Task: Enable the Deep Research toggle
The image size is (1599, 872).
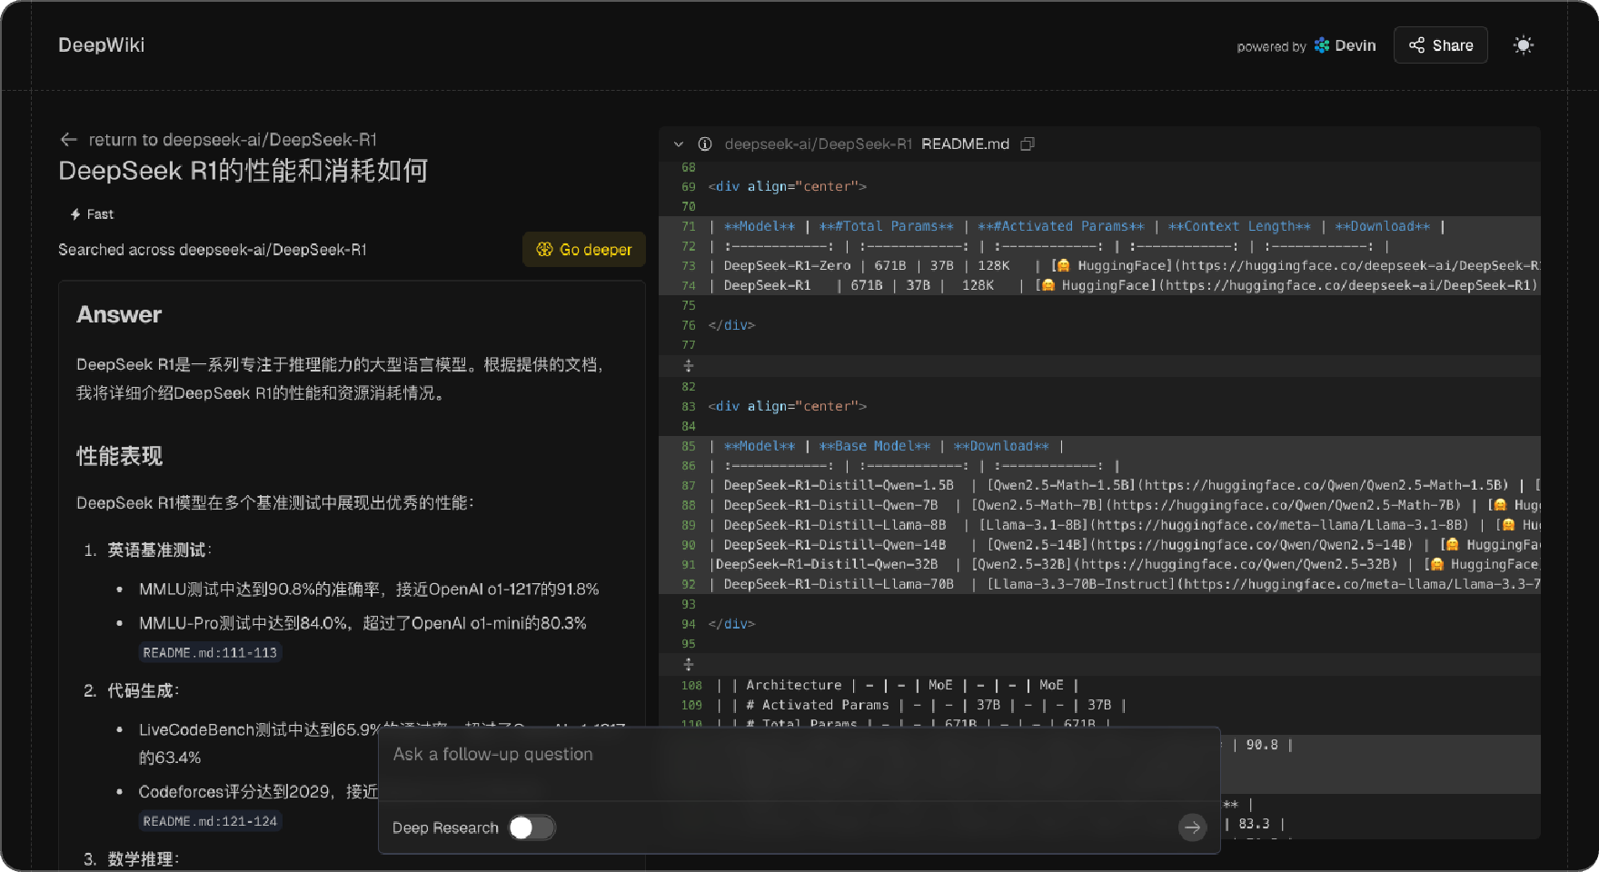Action: point(531,827)
